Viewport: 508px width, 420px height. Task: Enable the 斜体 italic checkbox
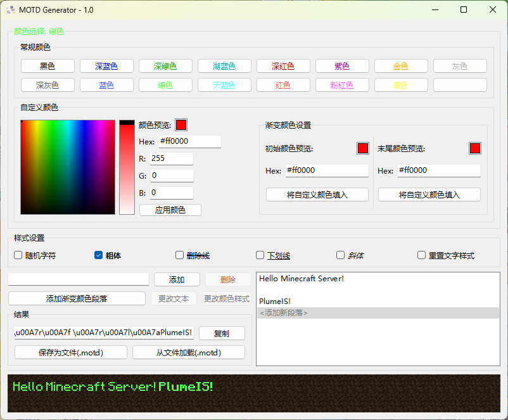pyautogui.click(x=340, y=255)
